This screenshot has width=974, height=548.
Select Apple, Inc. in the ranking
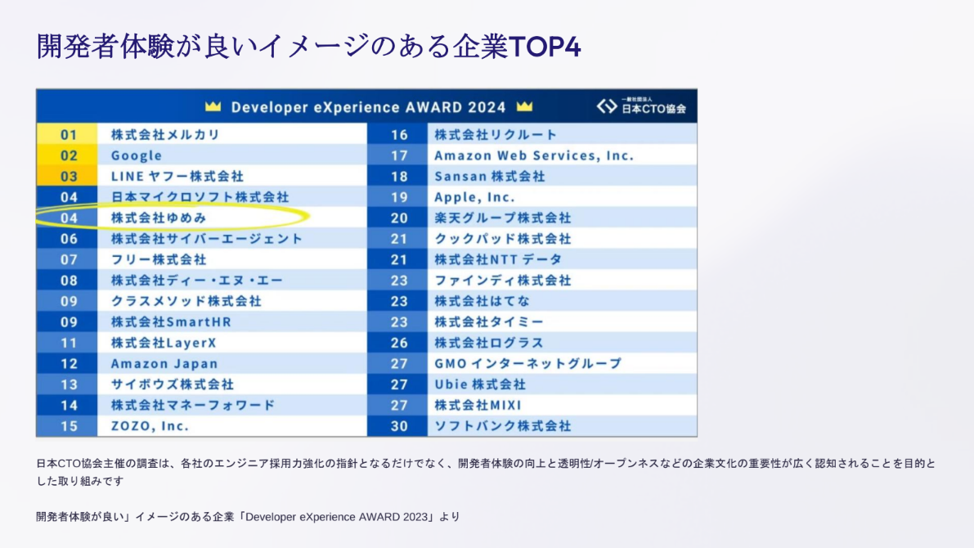[x=474, y=197]
